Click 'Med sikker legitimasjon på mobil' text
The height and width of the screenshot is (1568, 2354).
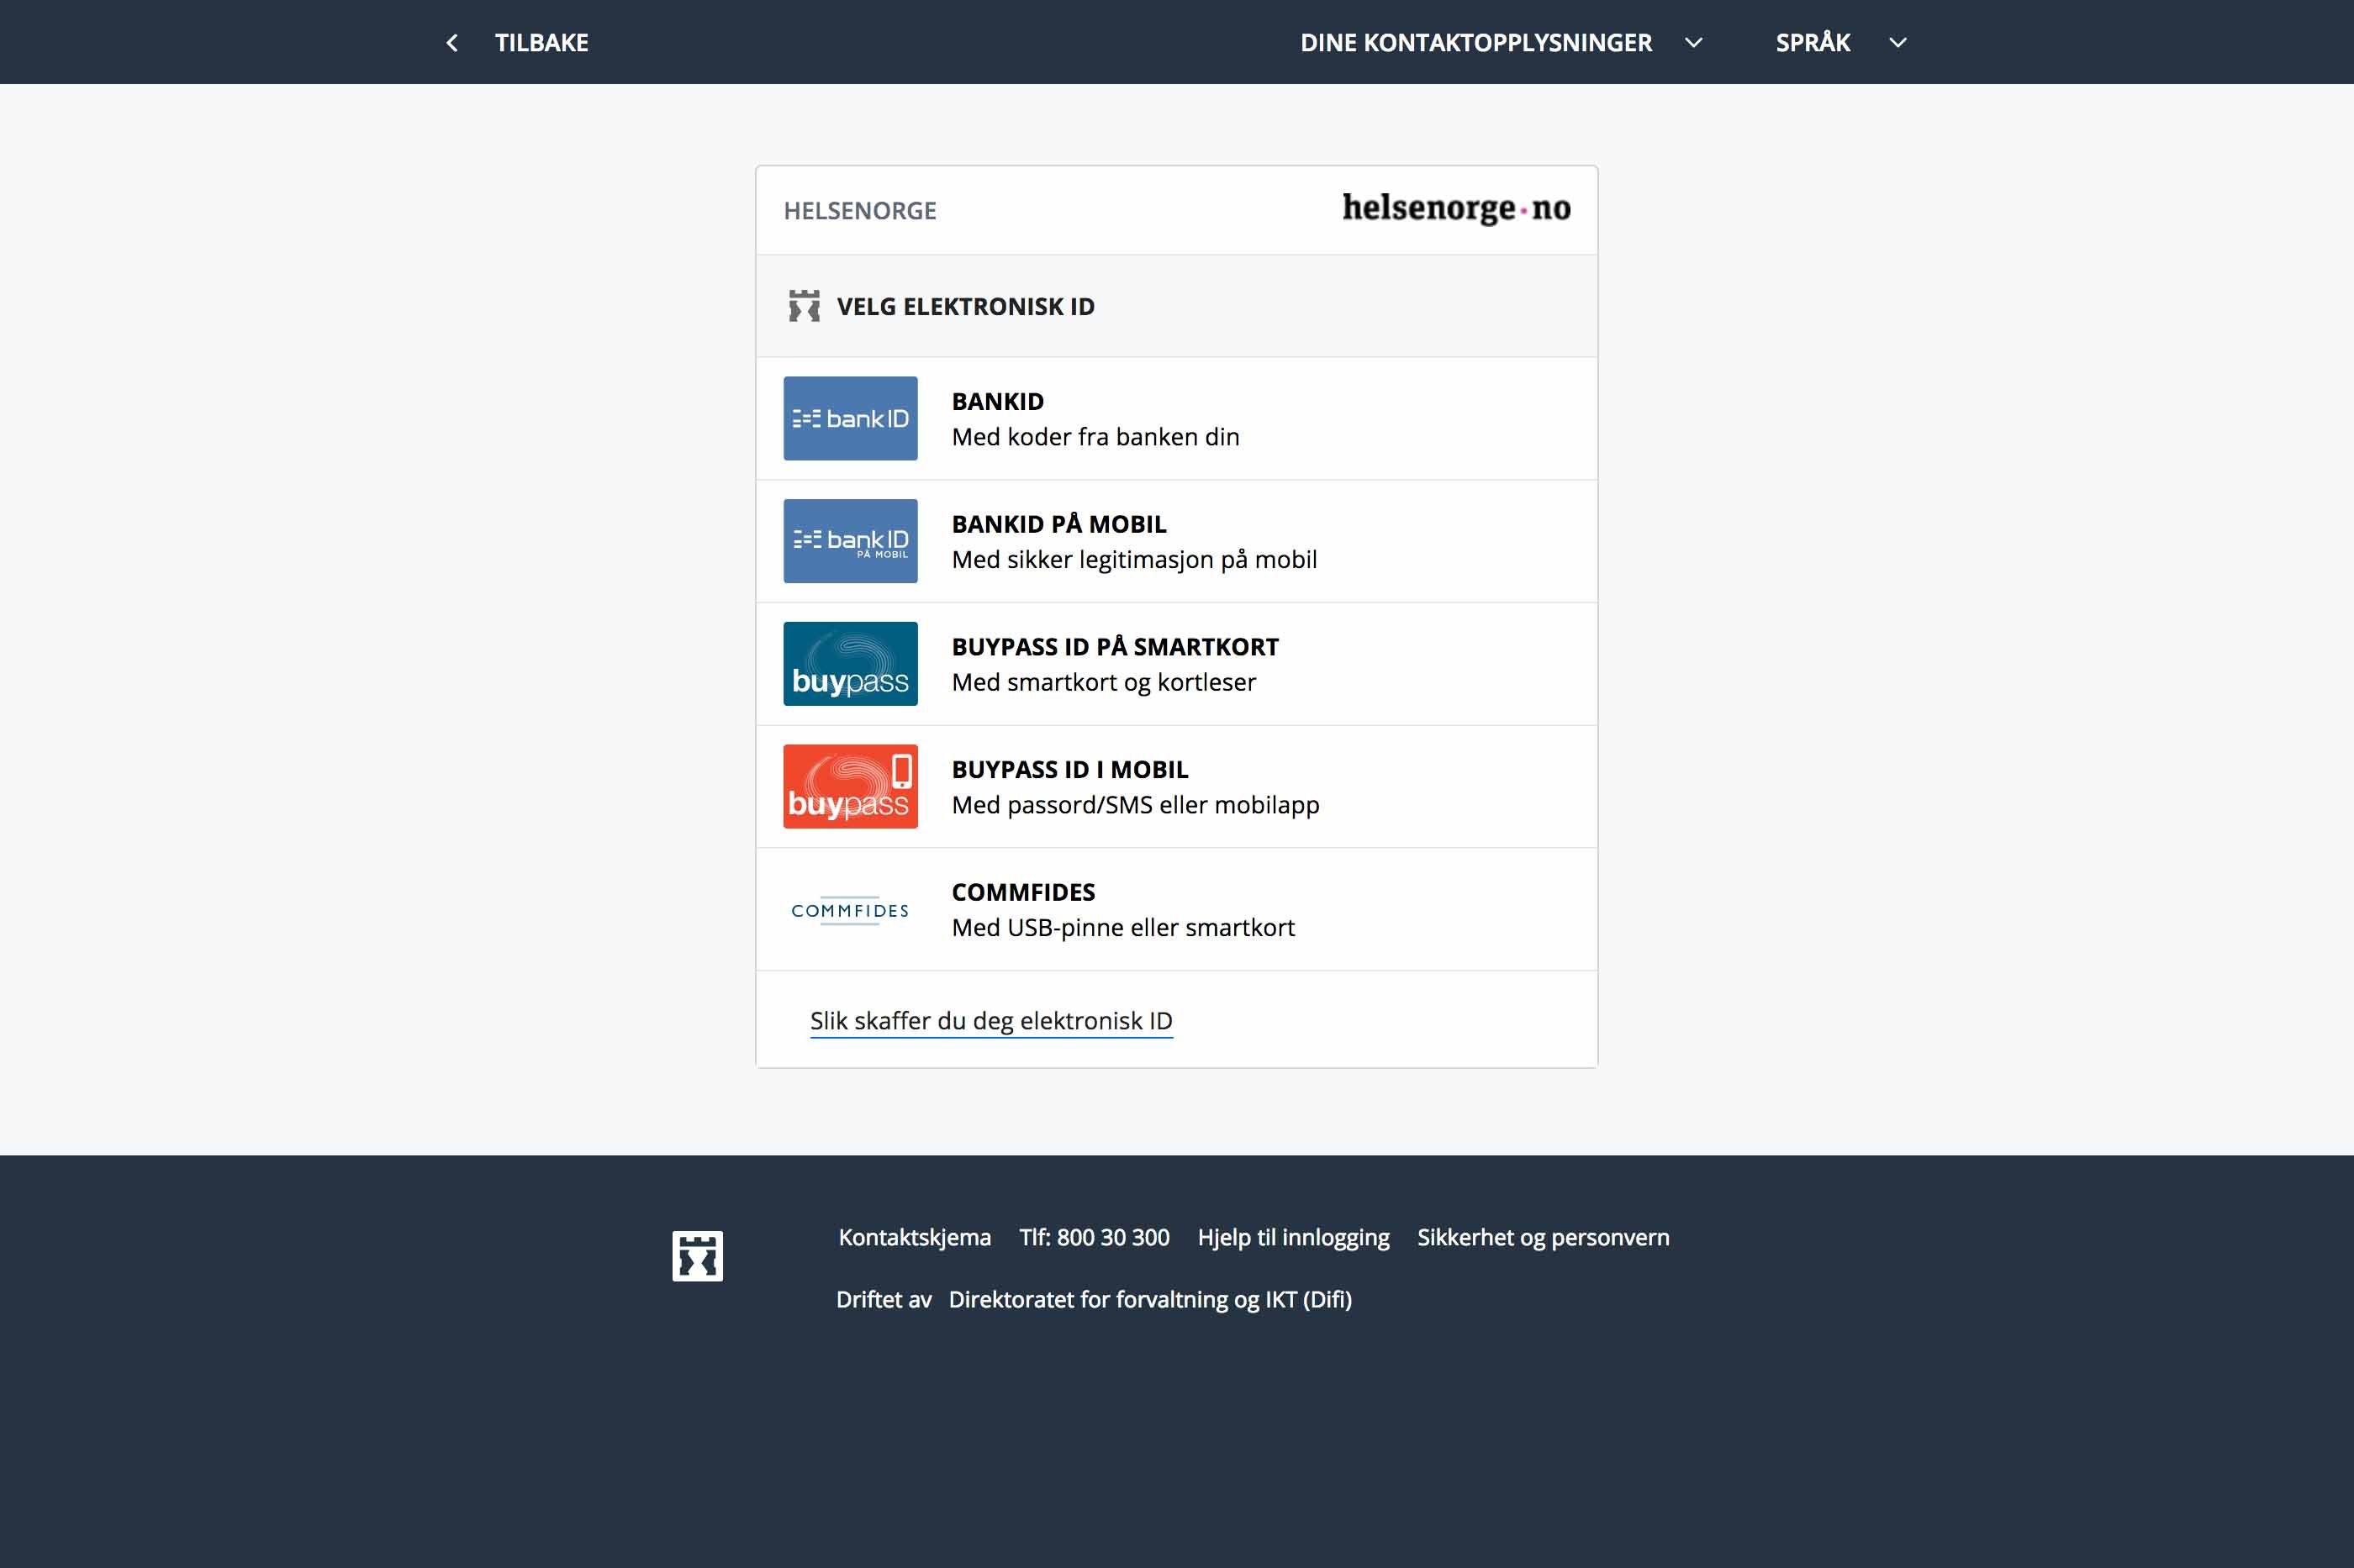pos(1134,560)
